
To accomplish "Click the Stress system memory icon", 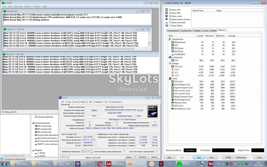I will pyautogui.click(x=167, y=19).
